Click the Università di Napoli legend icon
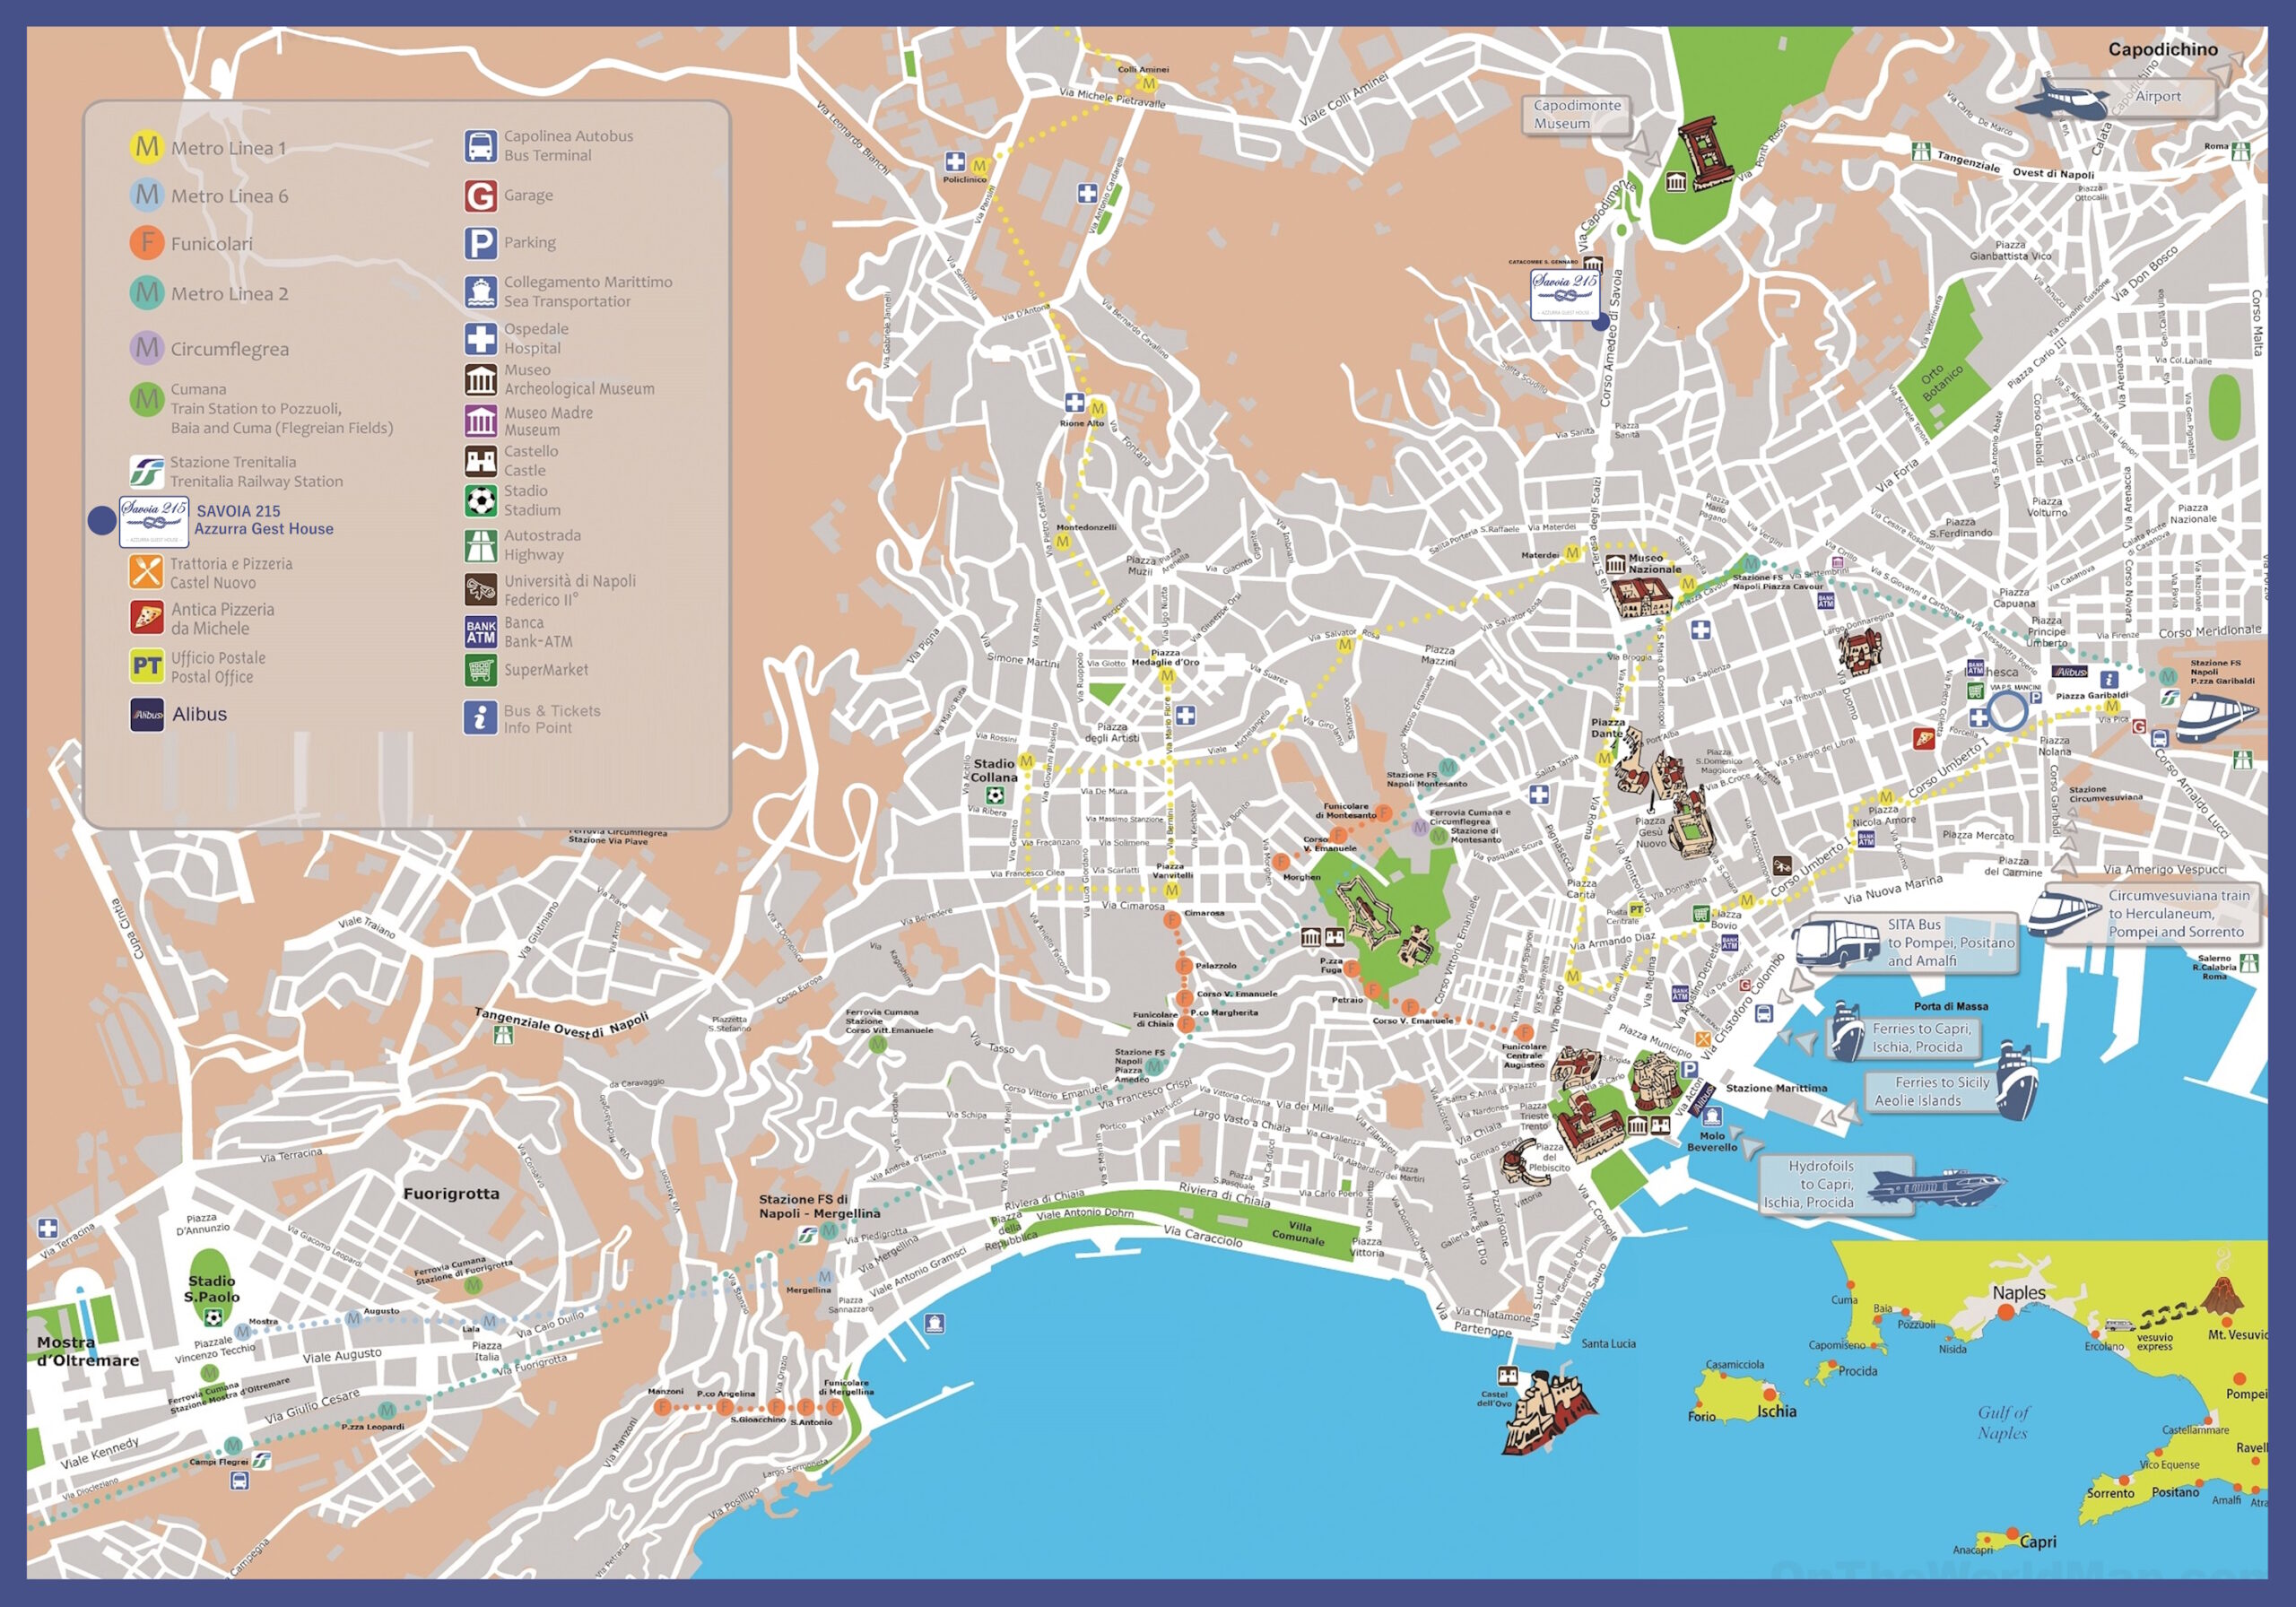The width and height of the screenshot is (2296, 1607). pos(481,590)
